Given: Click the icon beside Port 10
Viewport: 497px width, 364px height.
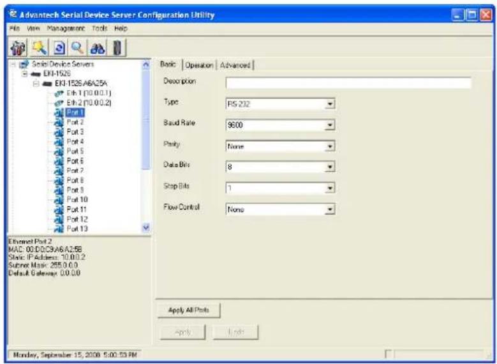Looking at the screenshot, I should pos(59,200).
